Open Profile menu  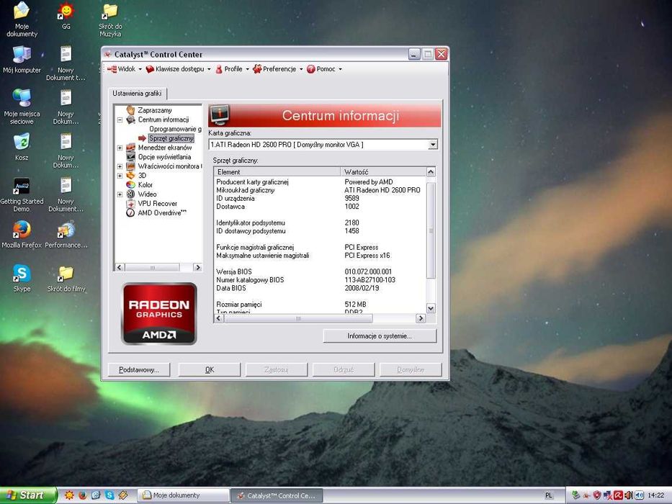click(x=231, y=69)
